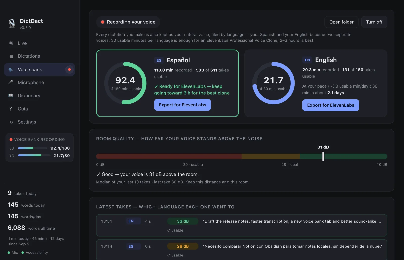Click the Español 92.4 circular progress ring
This screenshot has height=260, width=404.
(125, 83)
